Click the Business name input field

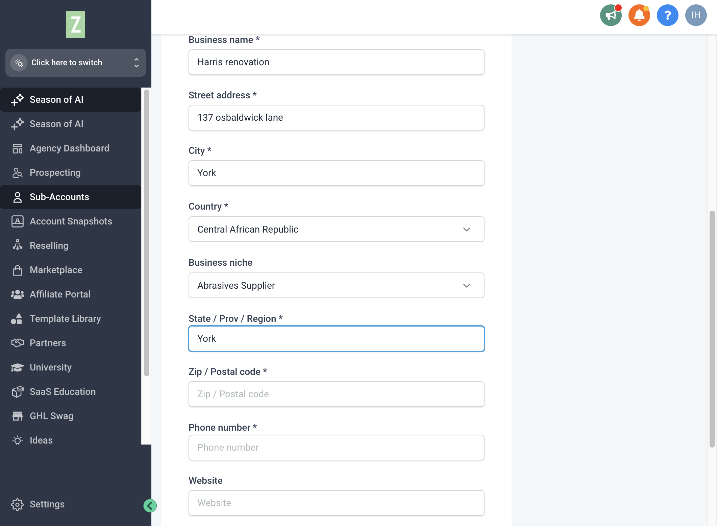pyautogui.click(x=336, y=62)
